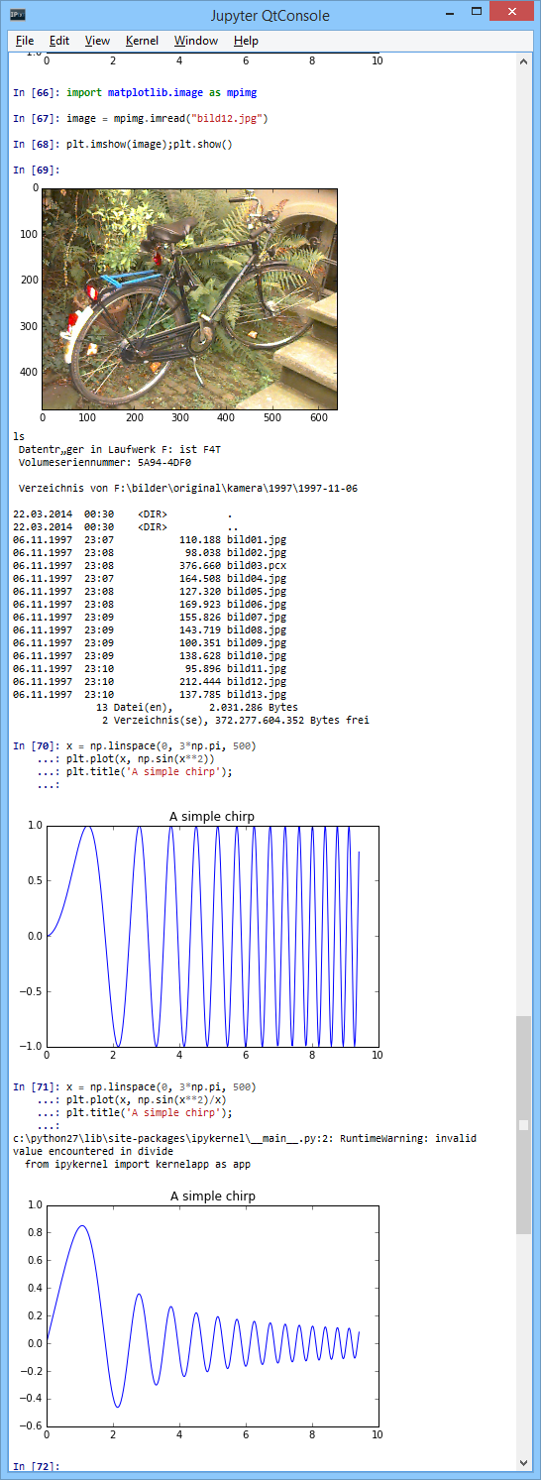Viewport: 541px width, 1480px height.
Task: Open the Window menu
Action: (x=196, y=41)
